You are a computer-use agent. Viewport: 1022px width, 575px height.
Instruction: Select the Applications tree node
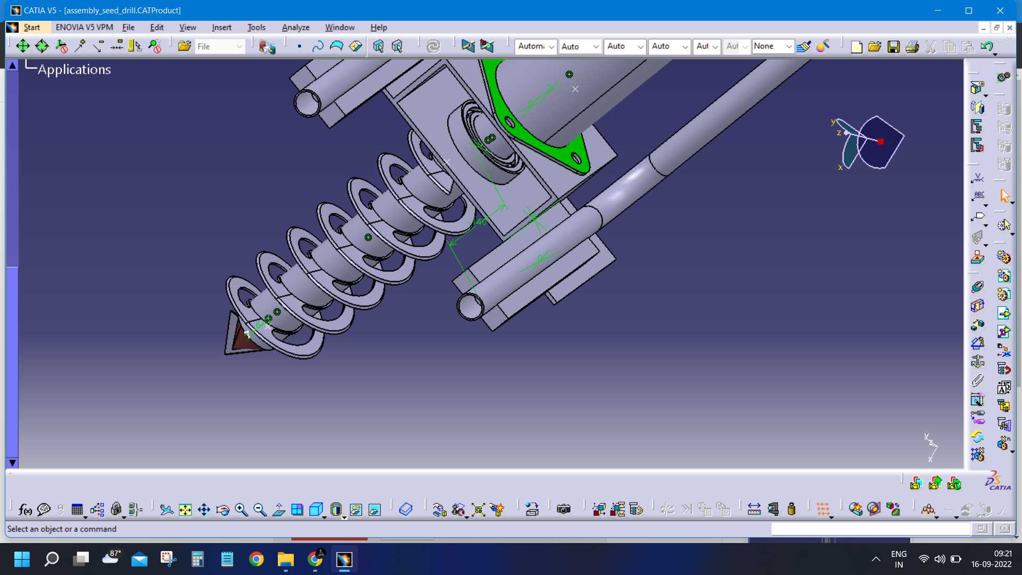click(74, 70)
